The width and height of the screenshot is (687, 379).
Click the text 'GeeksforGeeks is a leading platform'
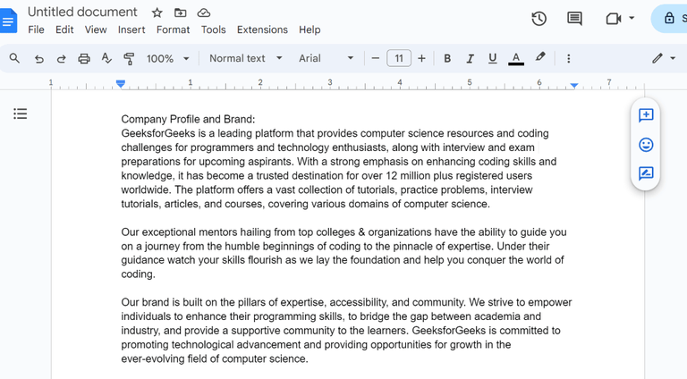click(x=208, y=133)
